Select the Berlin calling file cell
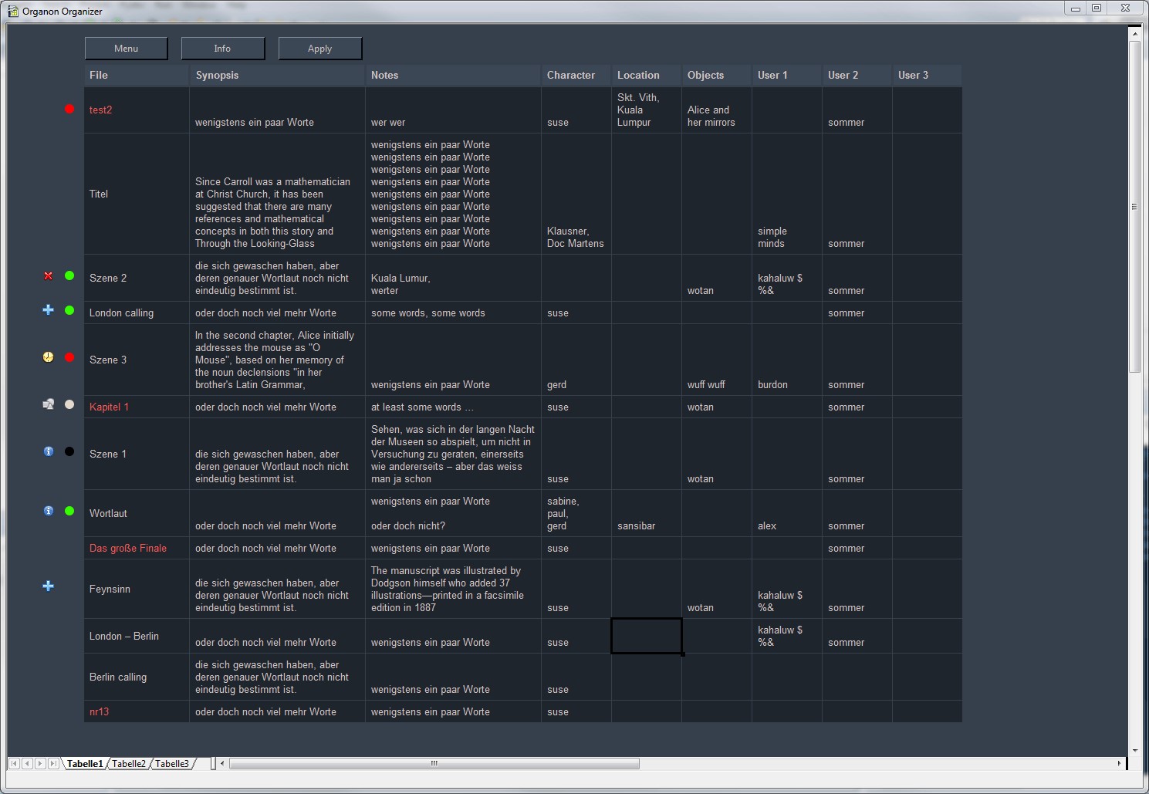Image resolution: width=1149 pixels, height=794 pixels. click(137, 677)
